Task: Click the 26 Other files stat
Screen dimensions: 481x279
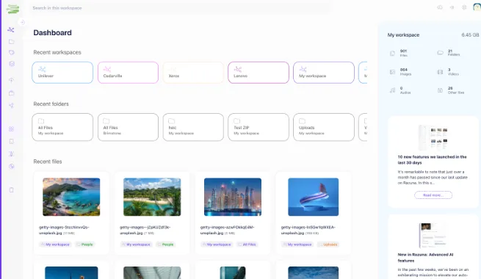Action: [x=451, y=90]
